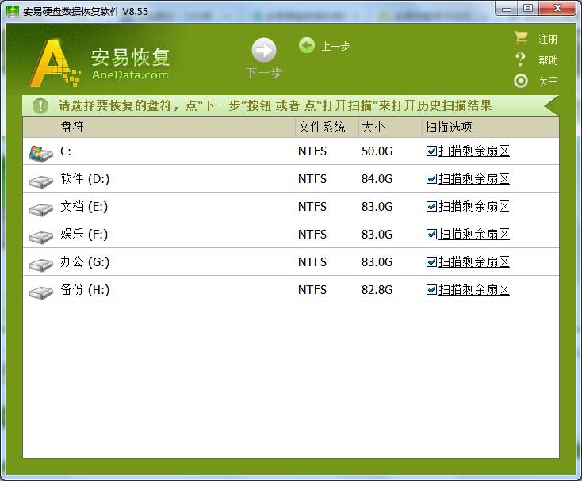This screenshot has height=481, width=582.
Task: Select the 备份 (H:) drive icon
Action: pyautogui.click(x=40, y=292)
